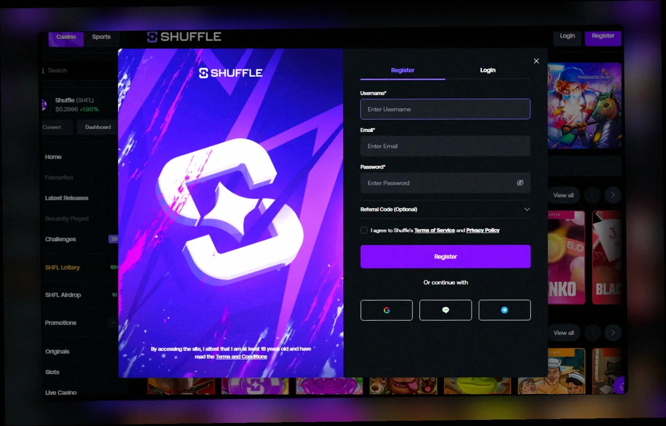Expand the Promotions sidebar section

point(80,323)
